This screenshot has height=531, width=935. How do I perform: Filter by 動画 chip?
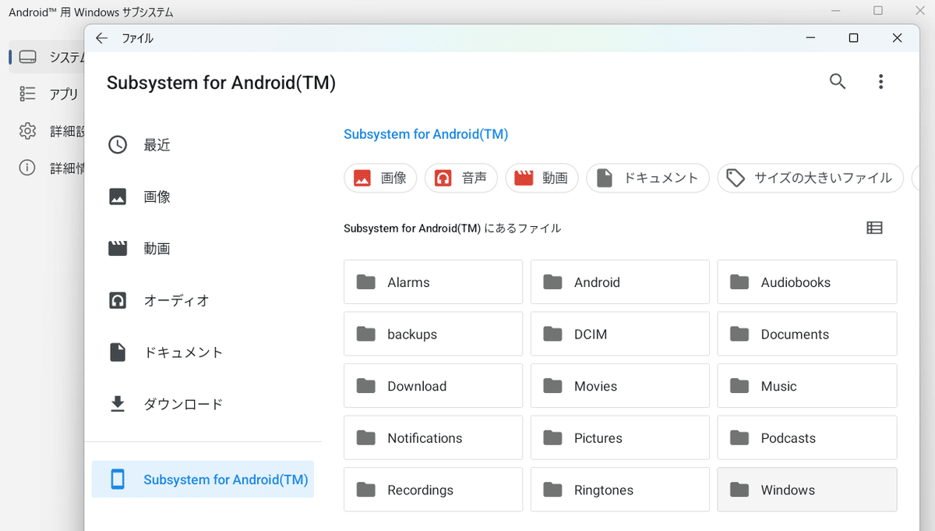click(x=542, y=178)
